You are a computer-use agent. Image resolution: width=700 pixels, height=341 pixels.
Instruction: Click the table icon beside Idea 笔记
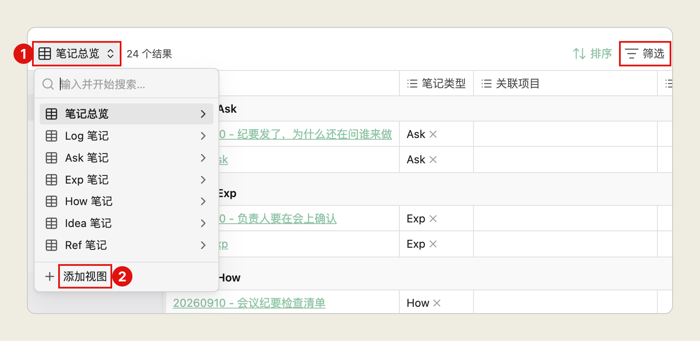(51, 223)
